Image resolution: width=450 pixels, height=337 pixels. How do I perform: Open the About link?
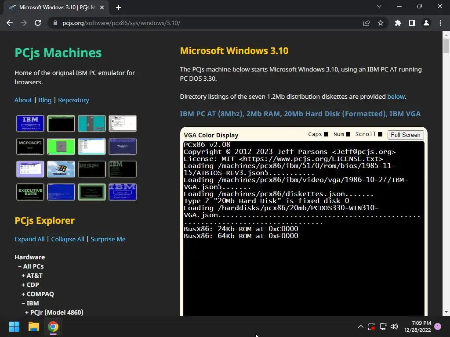tap(23, 100)
